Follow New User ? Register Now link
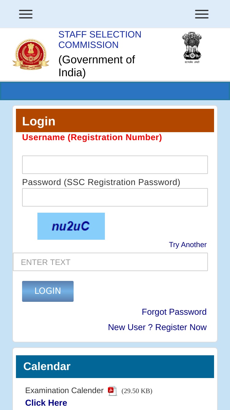This screenshot has height=410, width=230. click(x=157, y=327)
